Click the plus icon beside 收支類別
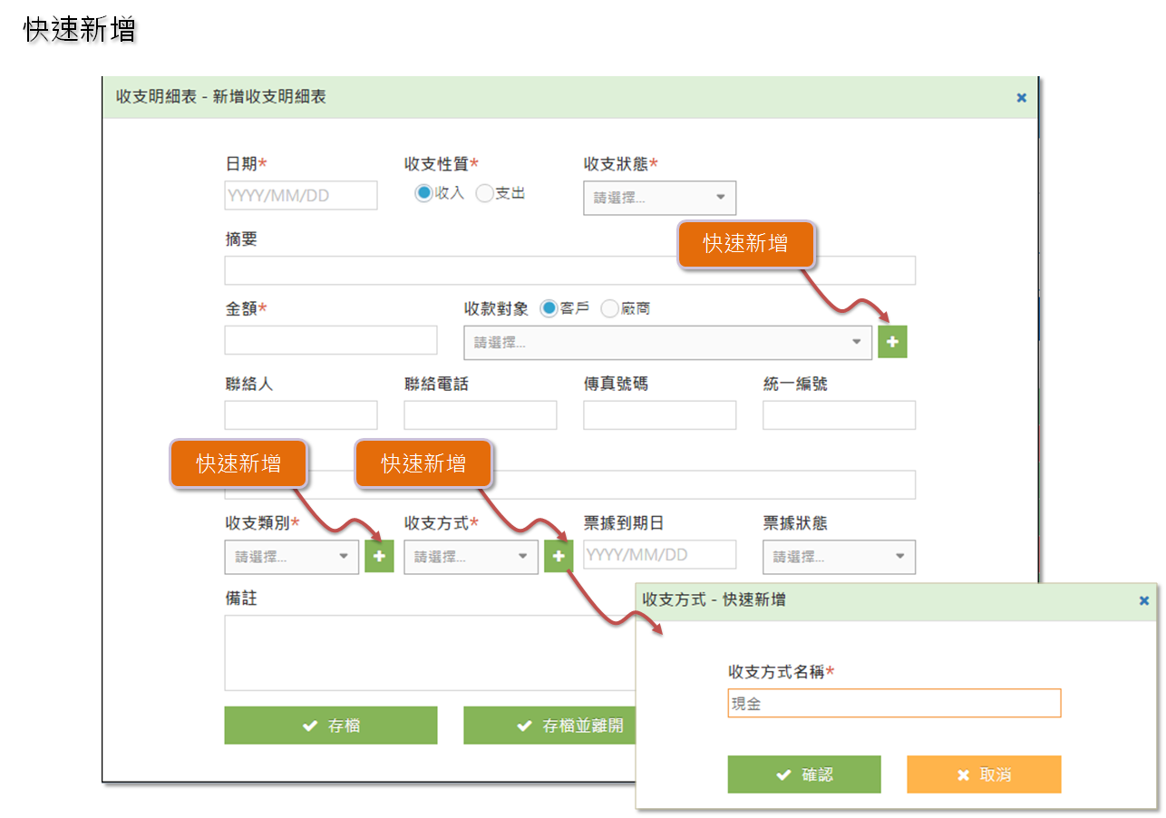Image resolution: width=1166 pixels, height=818 pixels. tap(379, 556)
